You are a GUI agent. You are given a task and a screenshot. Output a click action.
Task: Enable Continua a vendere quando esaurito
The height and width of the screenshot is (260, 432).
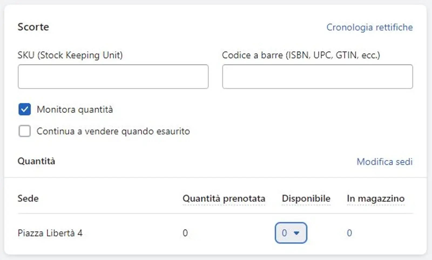[25, 131]
